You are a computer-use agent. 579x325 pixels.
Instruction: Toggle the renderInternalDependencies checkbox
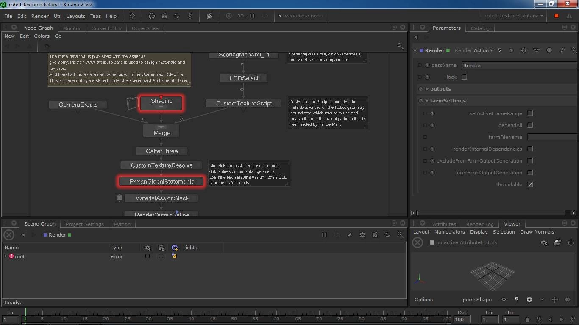coord(530,149)
